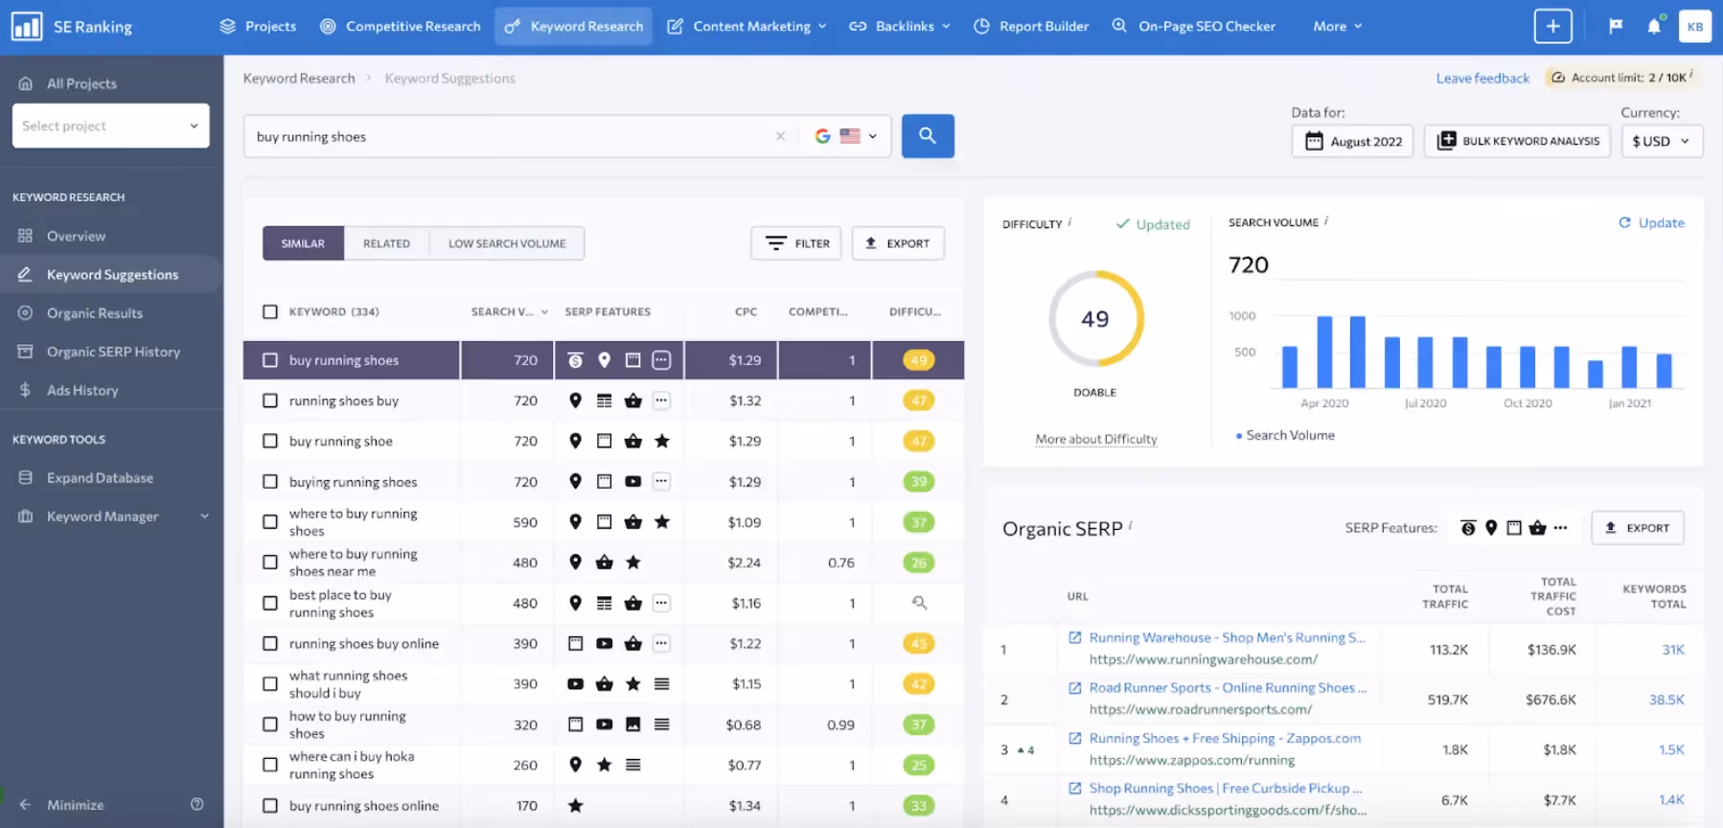Expand the More menu
The height and width of the screenshot is (828, 1723).
(x=1338, y=26)
